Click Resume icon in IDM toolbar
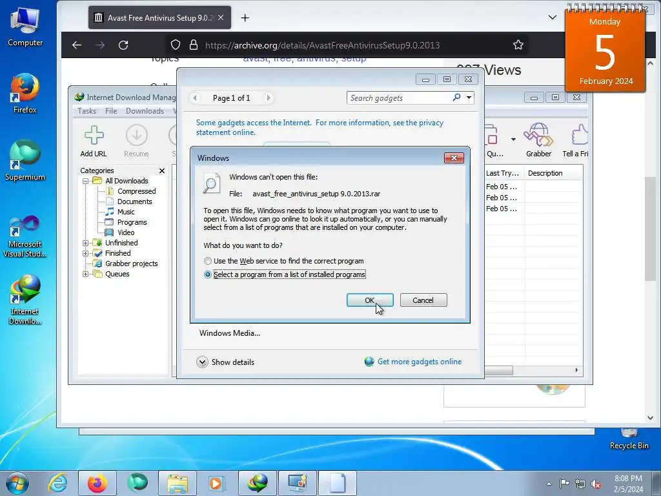 click(x=137, y=141)
